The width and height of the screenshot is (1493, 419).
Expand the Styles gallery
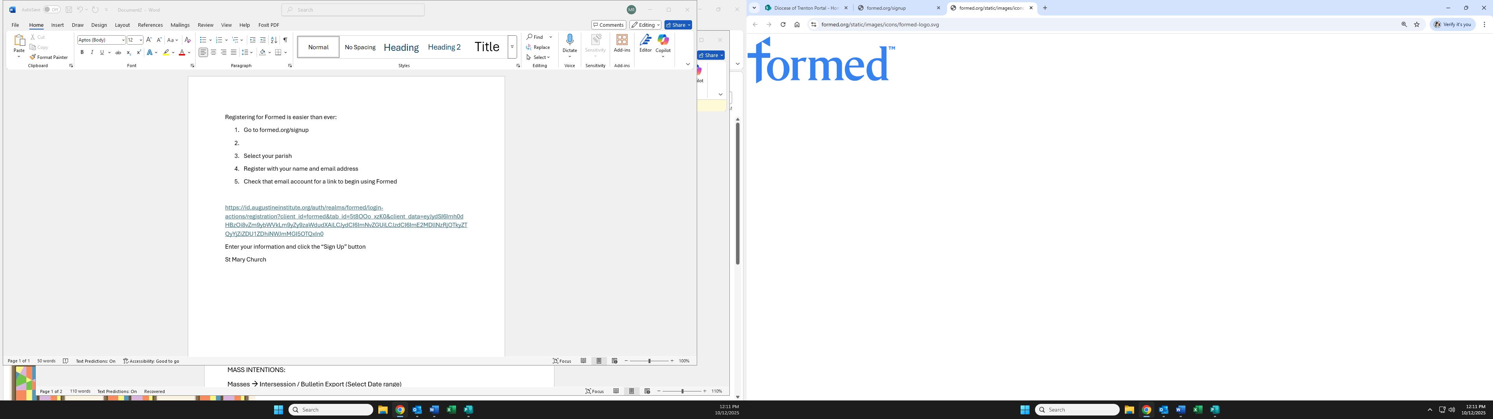[512, 47]
